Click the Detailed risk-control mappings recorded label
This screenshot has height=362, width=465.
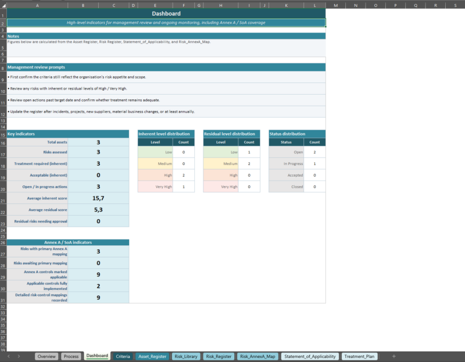(x=37, y=298)
